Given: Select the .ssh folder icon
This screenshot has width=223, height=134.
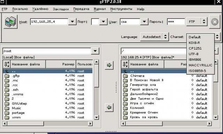Looking at the screenshot, I should [x=7, y=90].
